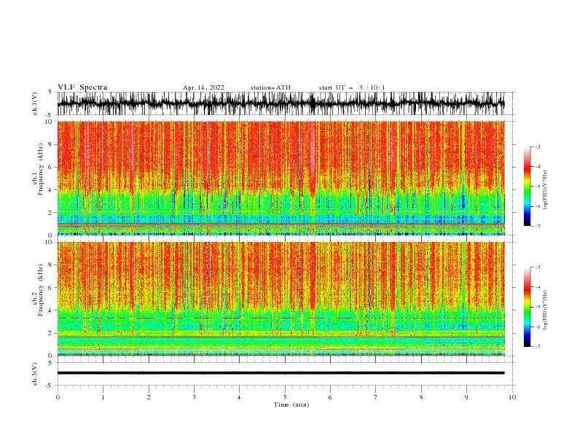Image resolution: width=577 pixels, height=446 pixels.
Task: Click time axis tick label "7"
Action: point(375,397)
